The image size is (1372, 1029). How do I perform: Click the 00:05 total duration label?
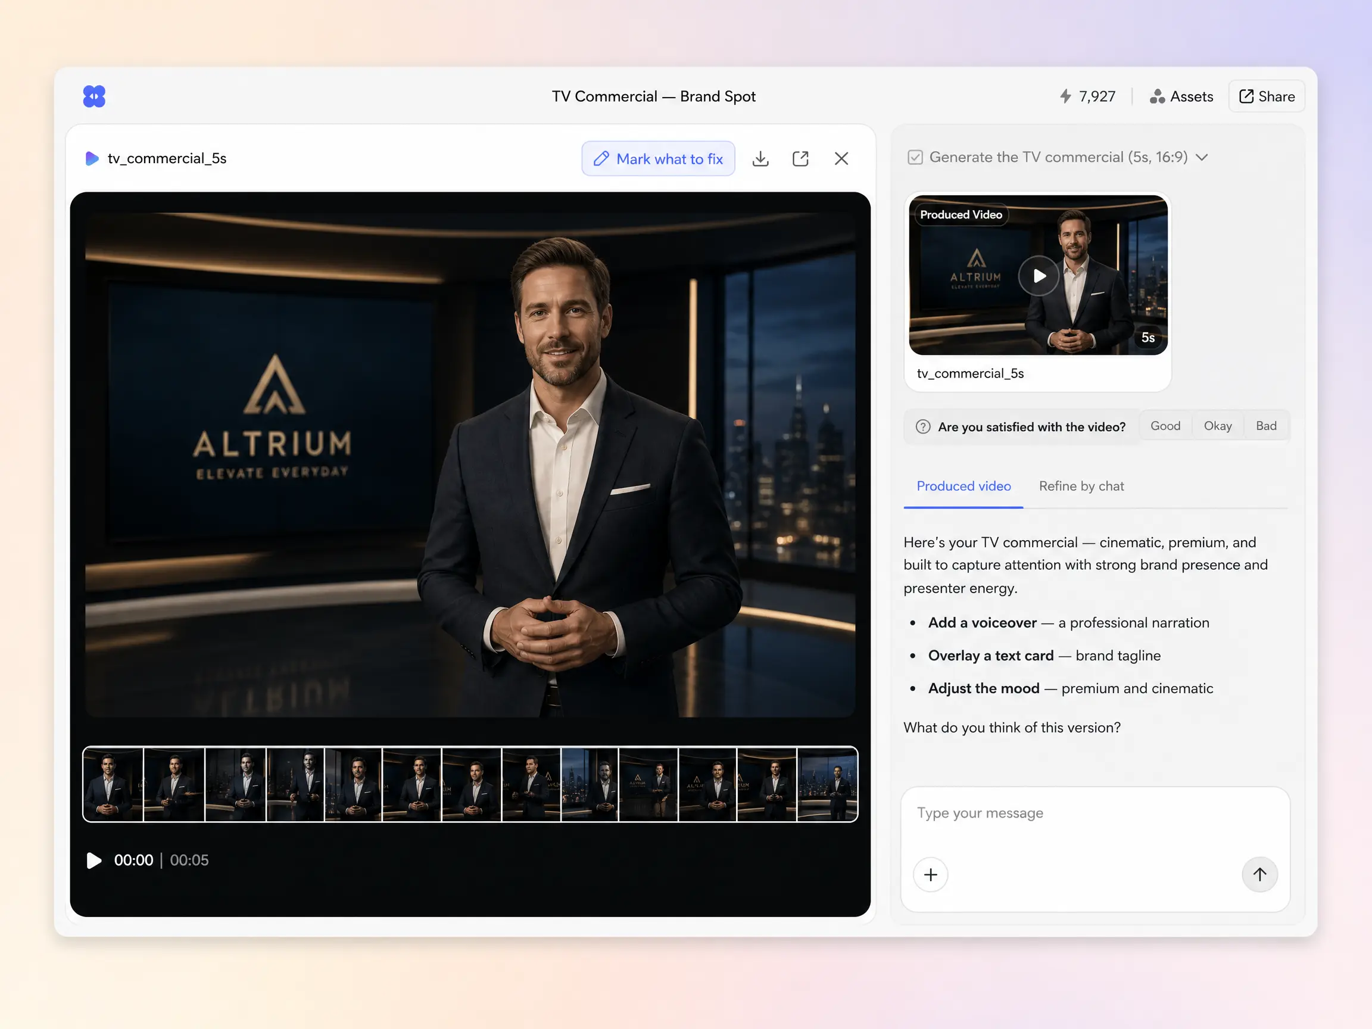pos(189,860)
